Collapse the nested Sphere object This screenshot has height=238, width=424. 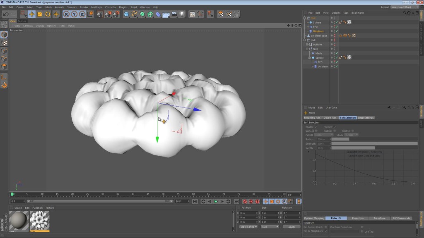[x=310, y=58]
